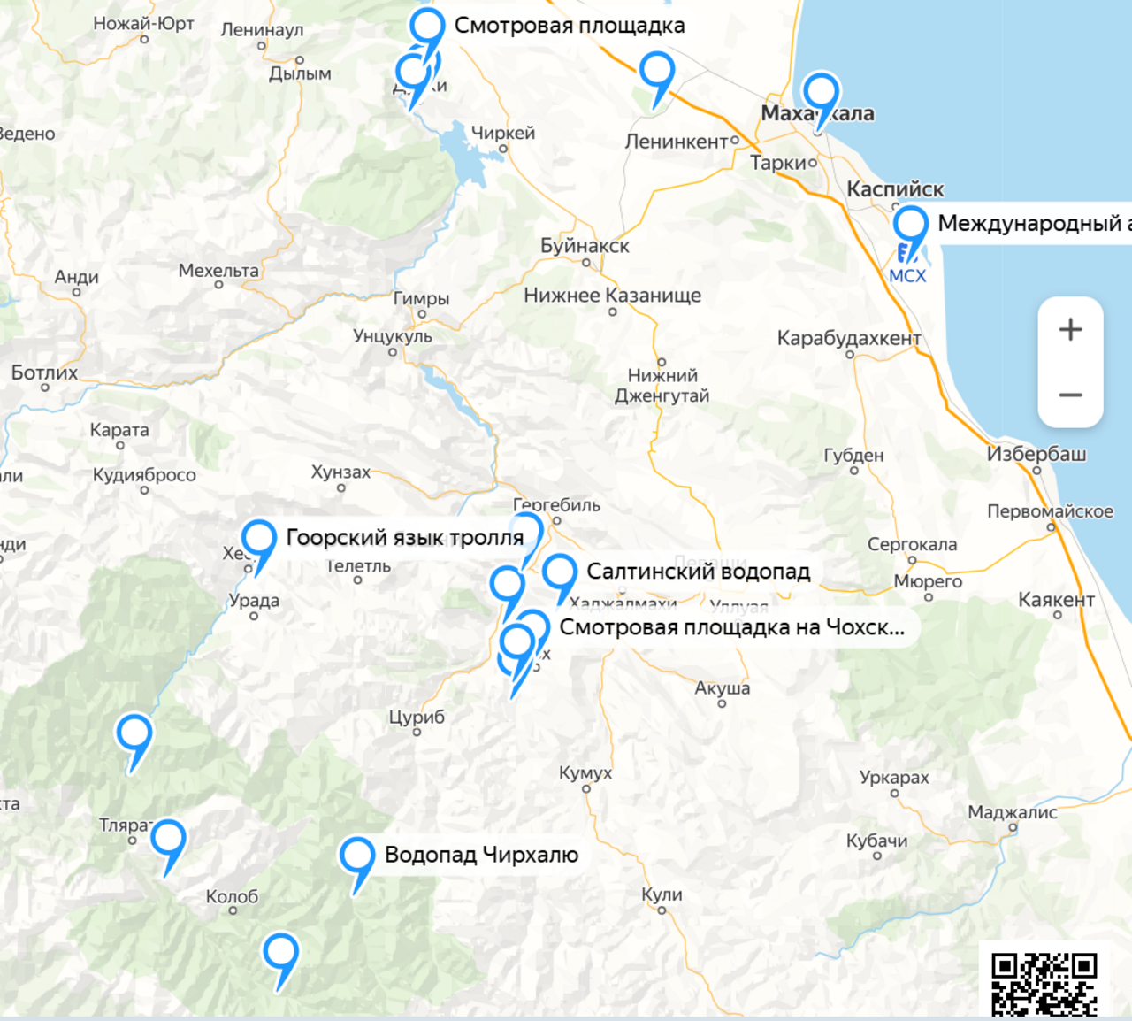Screen dimensions: 1132x1021
Task: Click the pin near Ленинкент
Action: 657,70
